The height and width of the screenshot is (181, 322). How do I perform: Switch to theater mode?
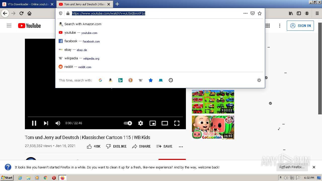165,123
